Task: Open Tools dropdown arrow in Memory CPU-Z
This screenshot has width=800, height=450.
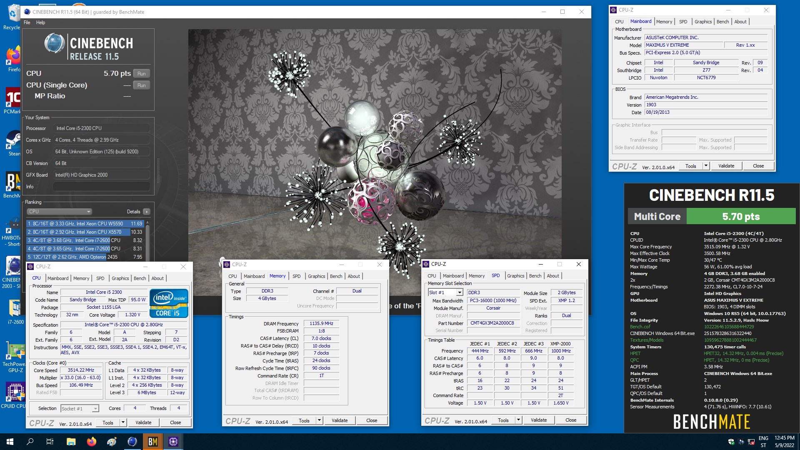Action: [x=319, y=420]
